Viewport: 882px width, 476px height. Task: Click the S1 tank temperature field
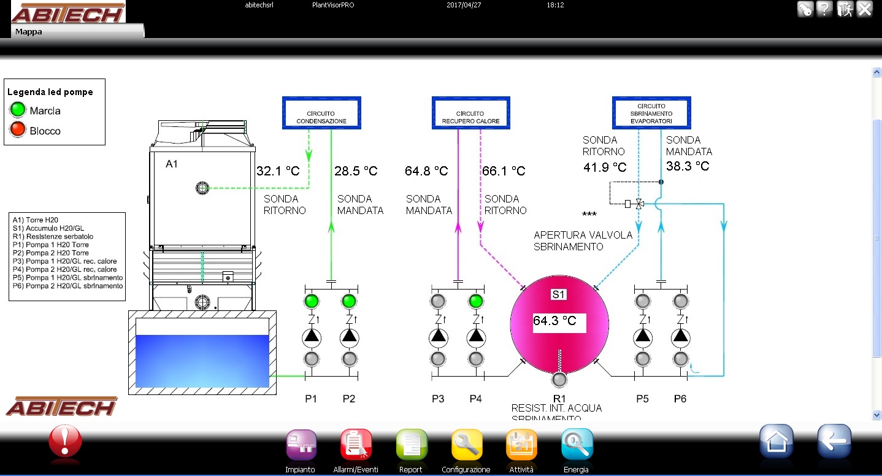coord(559,321)
